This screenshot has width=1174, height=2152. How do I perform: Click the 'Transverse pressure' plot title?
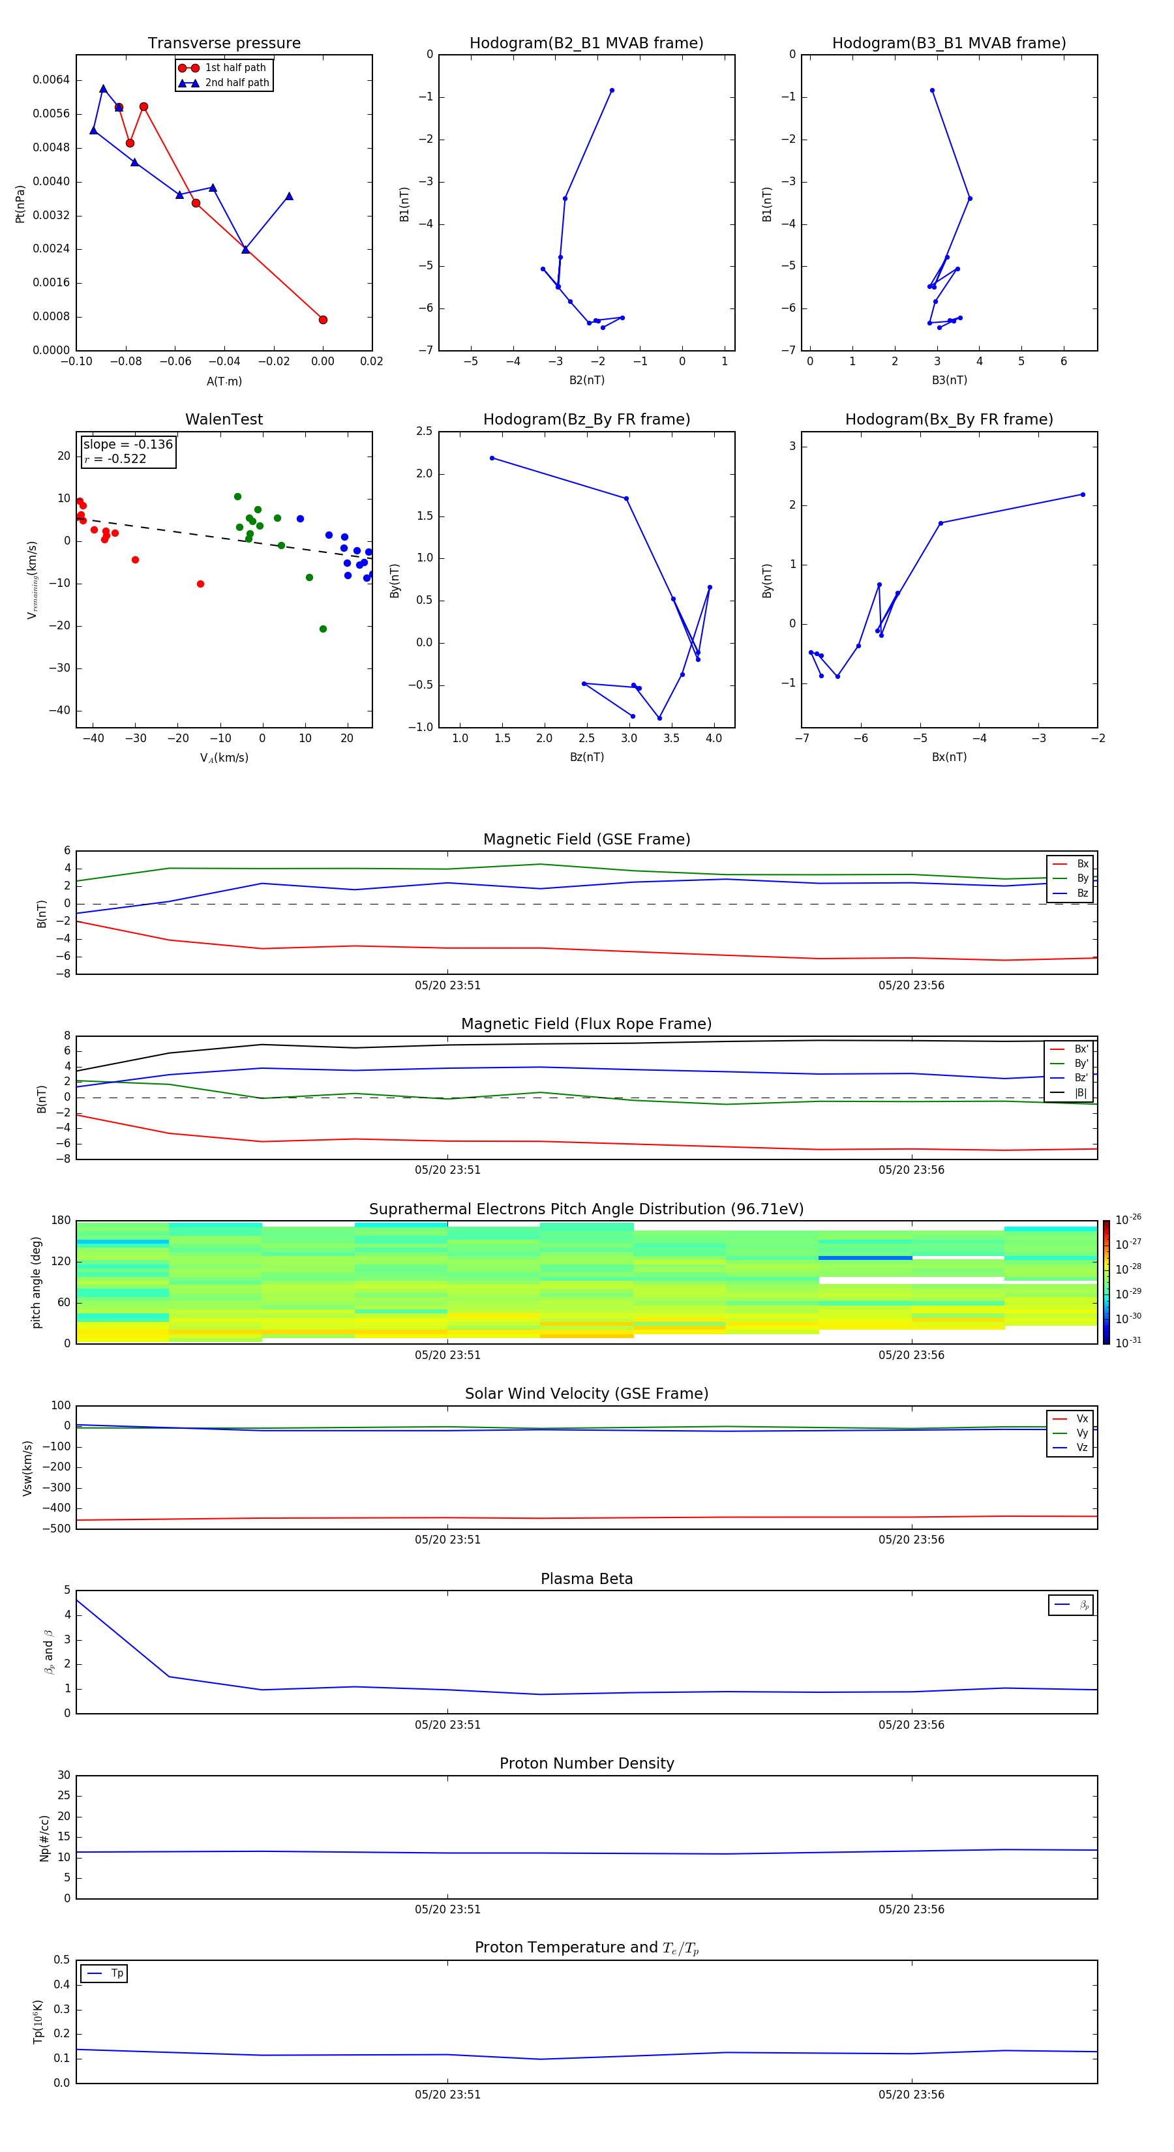point(224,42)
